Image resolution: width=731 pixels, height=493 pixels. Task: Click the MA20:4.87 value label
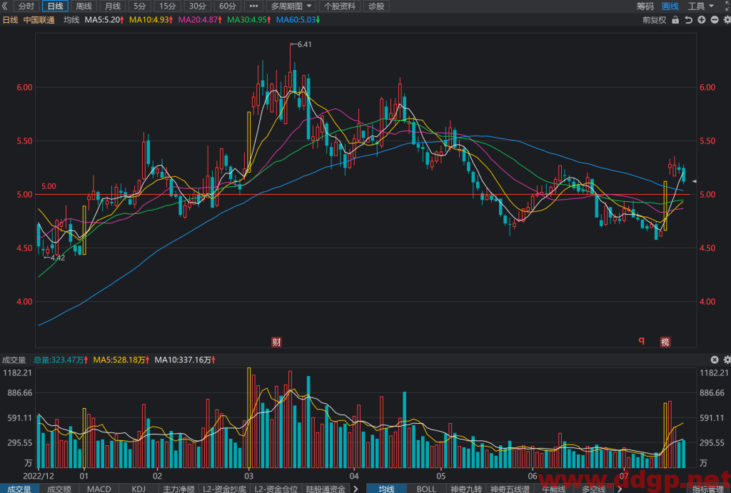click(200, 19)
